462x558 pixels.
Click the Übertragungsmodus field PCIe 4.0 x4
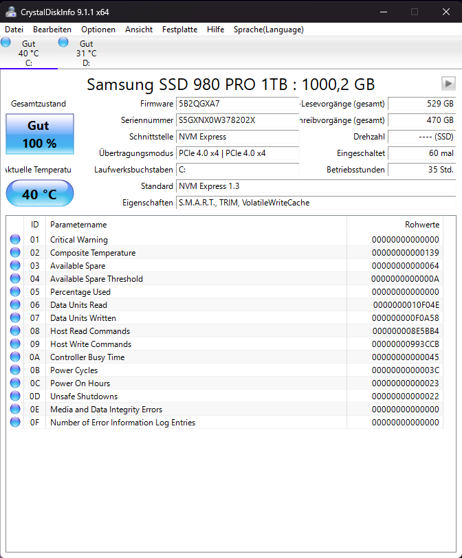pyautogui.click(x=237, y=153)
